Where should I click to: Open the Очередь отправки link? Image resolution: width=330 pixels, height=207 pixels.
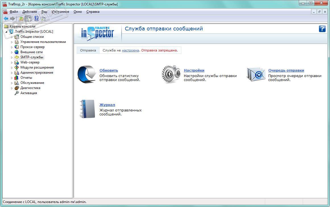(286, 70)
